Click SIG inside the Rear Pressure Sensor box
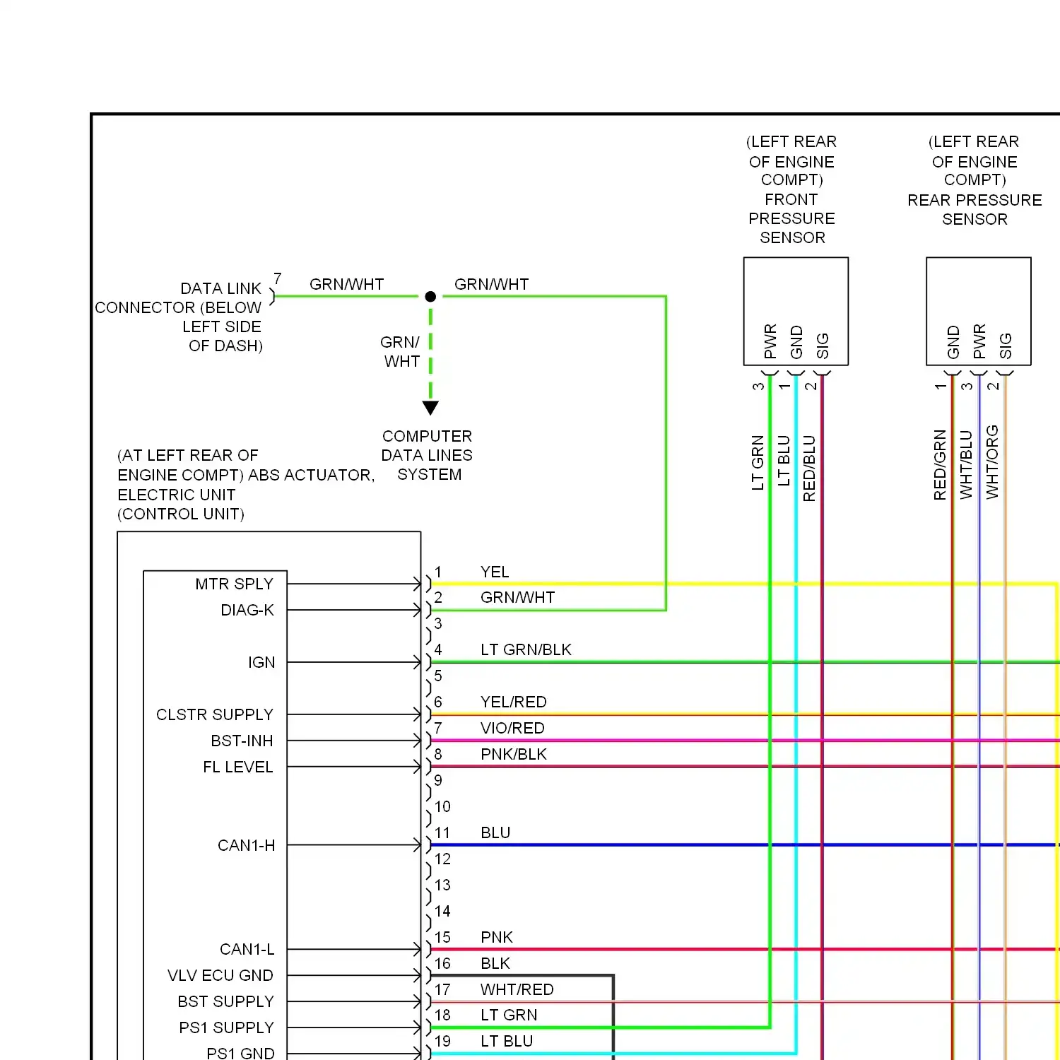The image size is (1060, 1060). (1006, 346)
